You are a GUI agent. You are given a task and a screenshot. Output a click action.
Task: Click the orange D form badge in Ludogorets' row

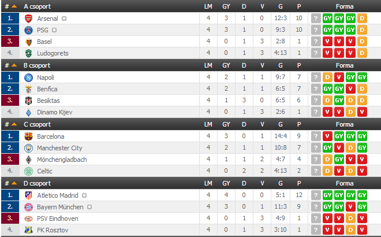[362, 53]
